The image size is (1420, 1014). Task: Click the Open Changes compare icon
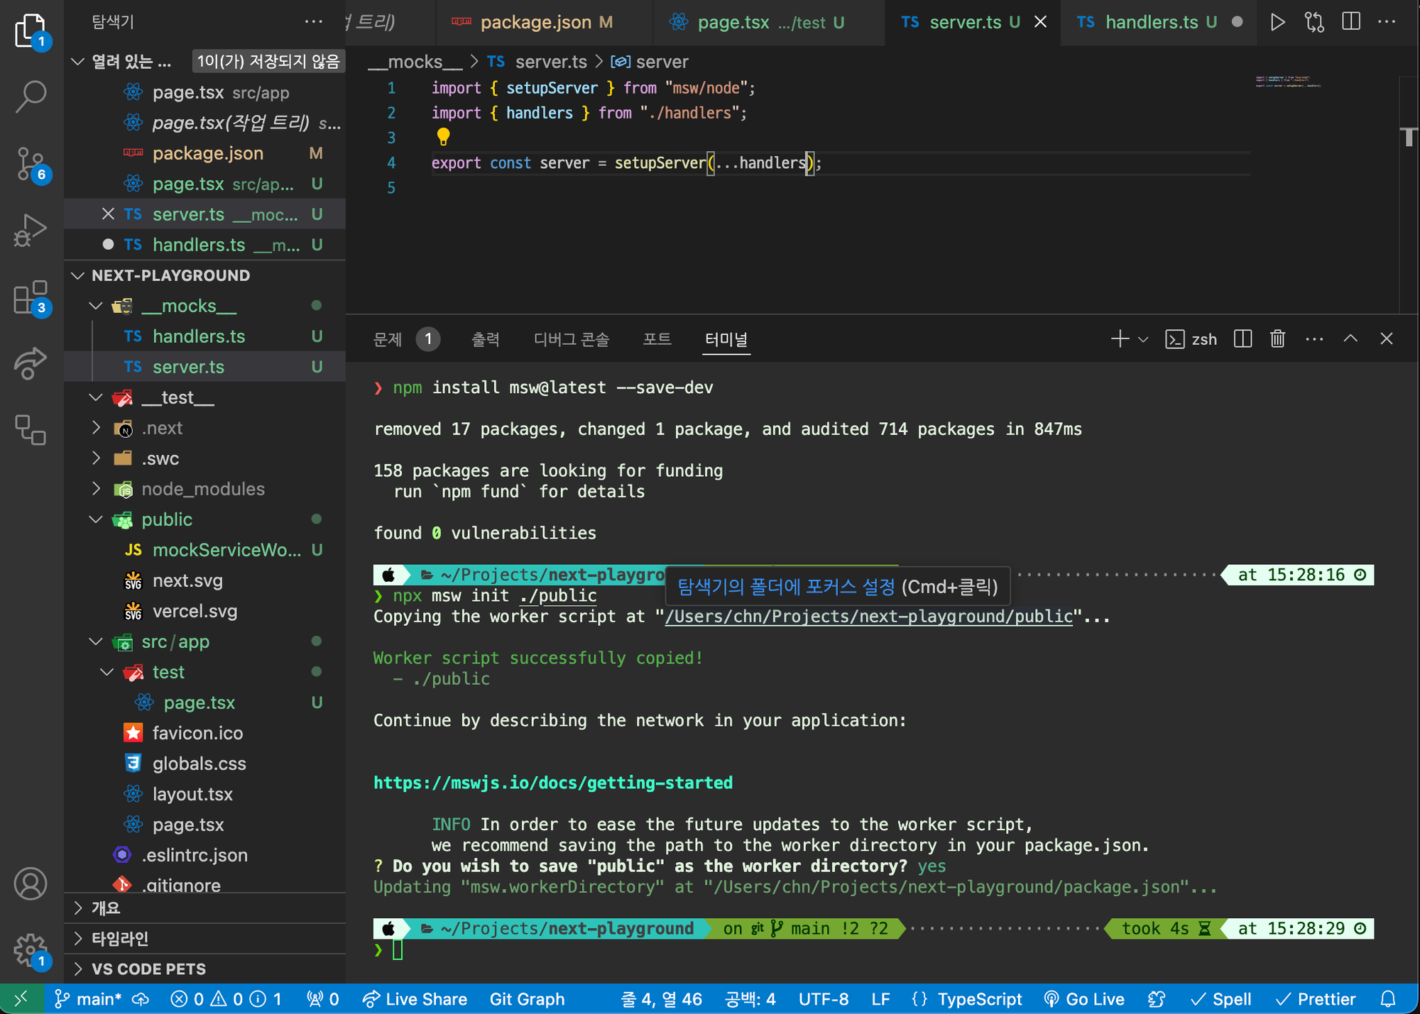pyautogui.click(x=1314, y=22)
